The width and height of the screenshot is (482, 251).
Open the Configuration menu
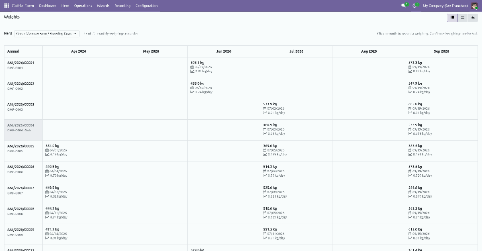pyautogui.click(x=147, y=6)
